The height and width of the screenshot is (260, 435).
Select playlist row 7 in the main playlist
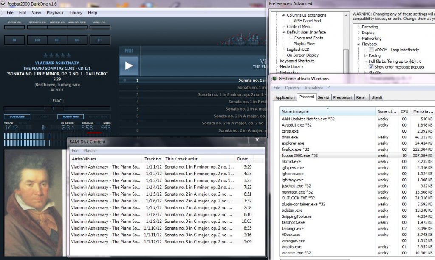pyautogui.click(x=192, y=123)
